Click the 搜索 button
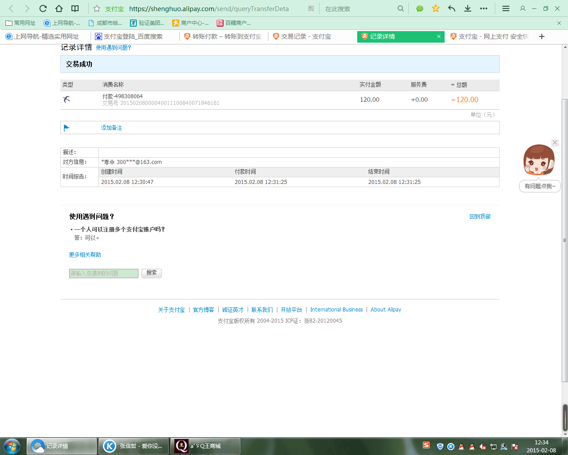The width and height of the screenshot is (568, 455). click(x=151, y=273)
